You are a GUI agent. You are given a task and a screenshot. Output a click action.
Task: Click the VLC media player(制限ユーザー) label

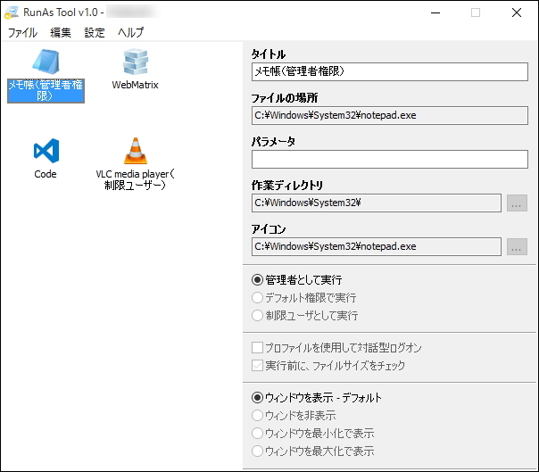(135, 179)
